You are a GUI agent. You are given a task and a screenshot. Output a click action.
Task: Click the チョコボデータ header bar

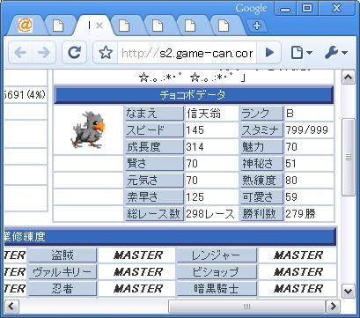(x=194, y=95)
